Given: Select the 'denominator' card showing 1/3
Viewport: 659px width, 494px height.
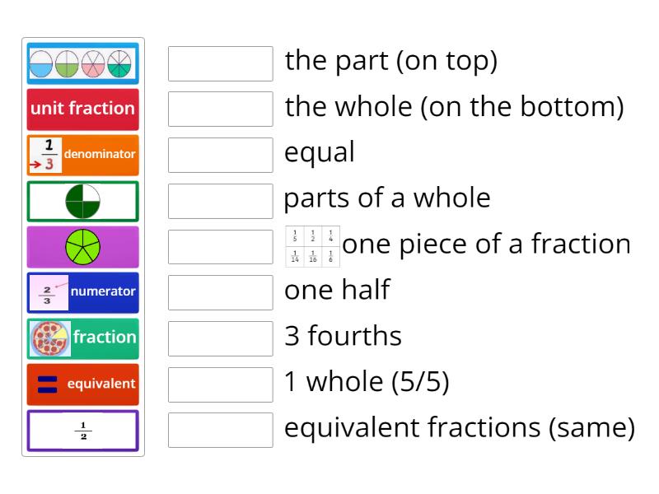Looking at the screenshot, I should (82, 154).
